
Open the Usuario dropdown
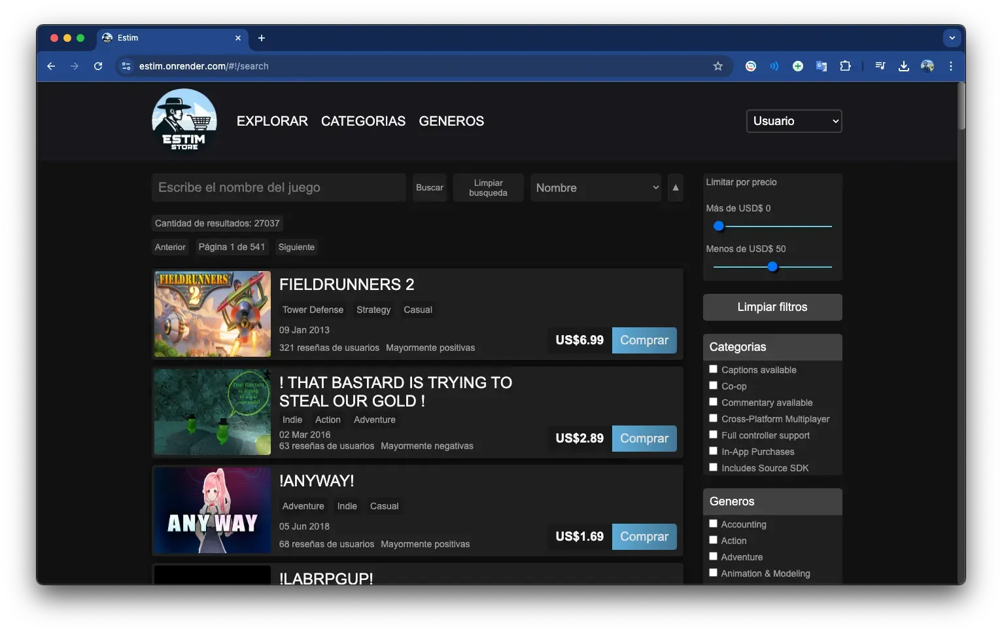pos(794,121)
